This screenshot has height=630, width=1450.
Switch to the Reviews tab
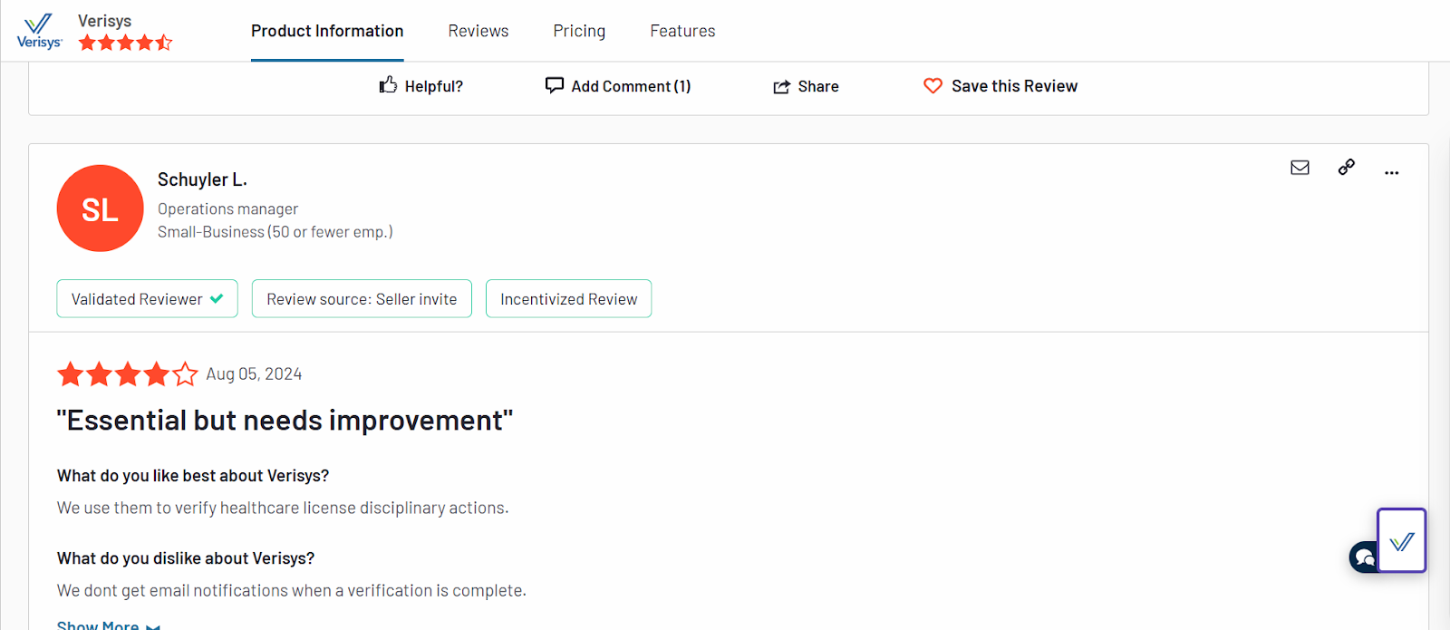[x=478, y=31]
